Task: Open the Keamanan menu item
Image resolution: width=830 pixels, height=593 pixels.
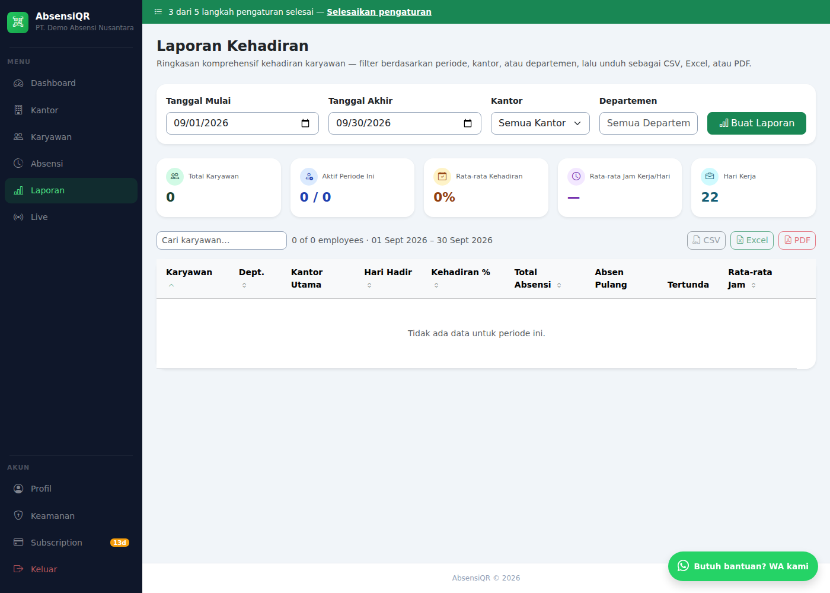Action: click(71, 516)
